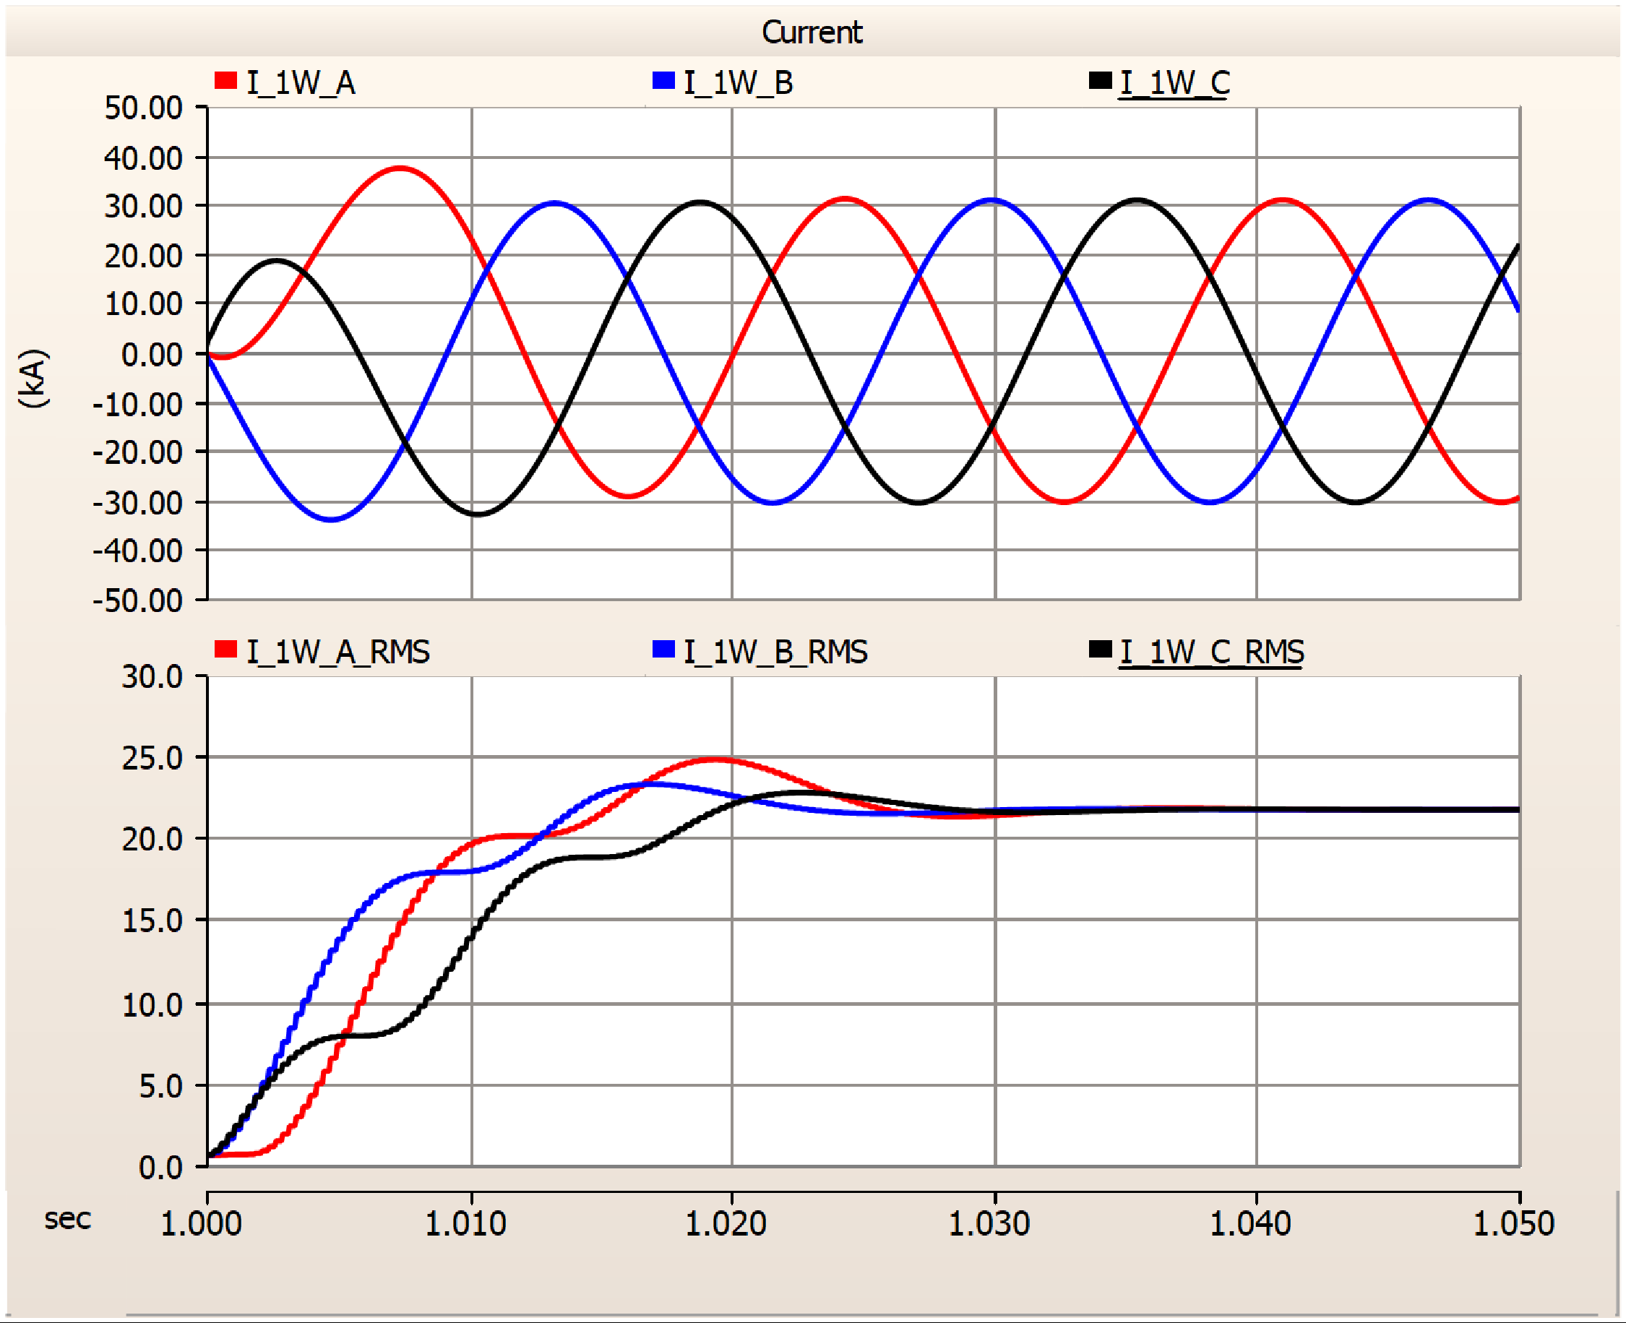1626x1323 pixels.
Task: Click the black I_1W_C legend swatch
Action: pyautogui.click(x=1100, y=81)
